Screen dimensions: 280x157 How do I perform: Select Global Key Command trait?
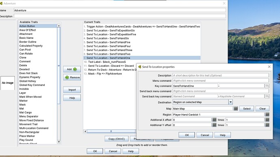pos(32,85)
